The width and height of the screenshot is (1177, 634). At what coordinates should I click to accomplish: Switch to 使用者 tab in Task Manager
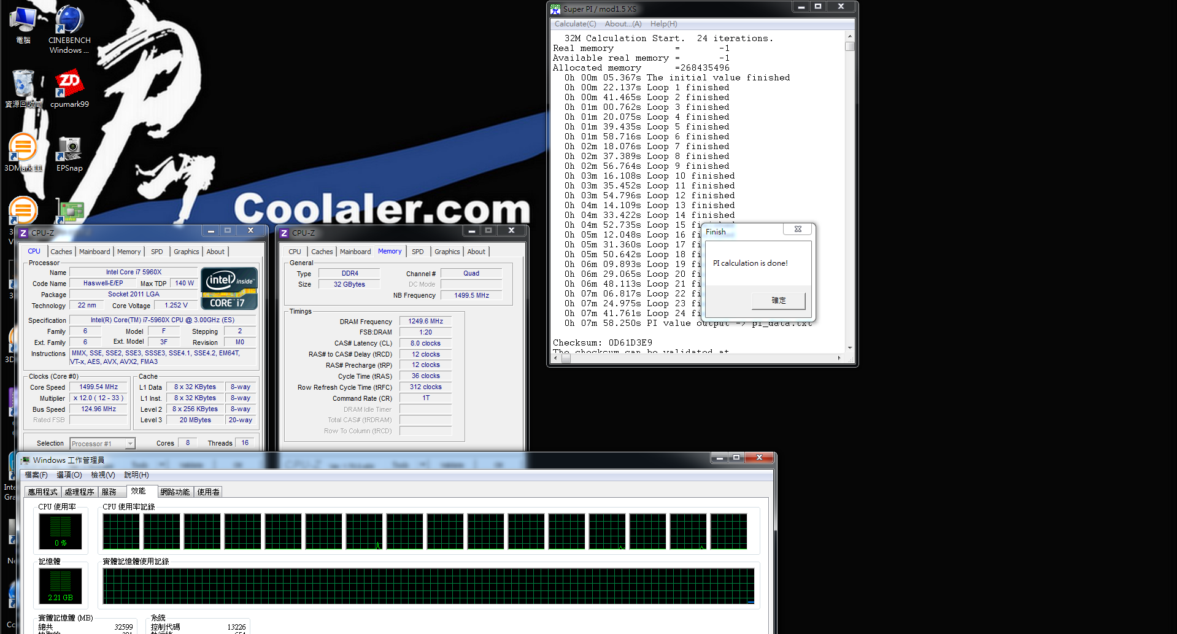point(208,492)
